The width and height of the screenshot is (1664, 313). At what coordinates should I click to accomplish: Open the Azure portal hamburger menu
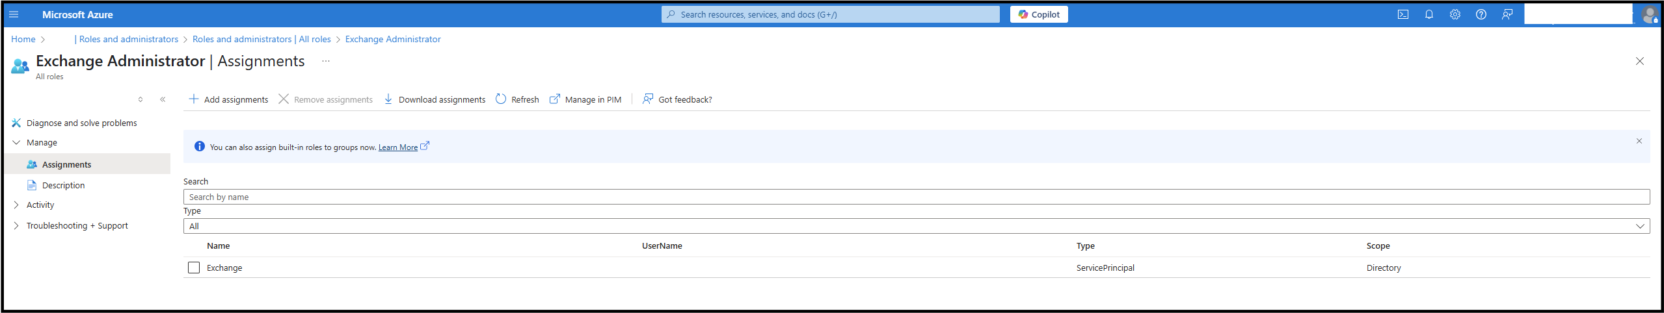[x=14, y=14]
